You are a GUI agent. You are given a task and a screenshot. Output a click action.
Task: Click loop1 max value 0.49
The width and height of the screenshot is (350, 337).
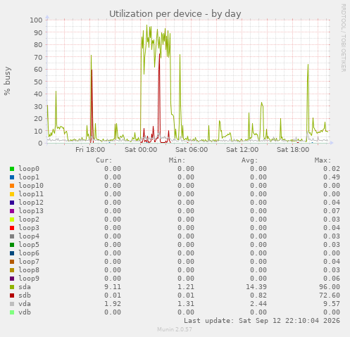(332, 177)
